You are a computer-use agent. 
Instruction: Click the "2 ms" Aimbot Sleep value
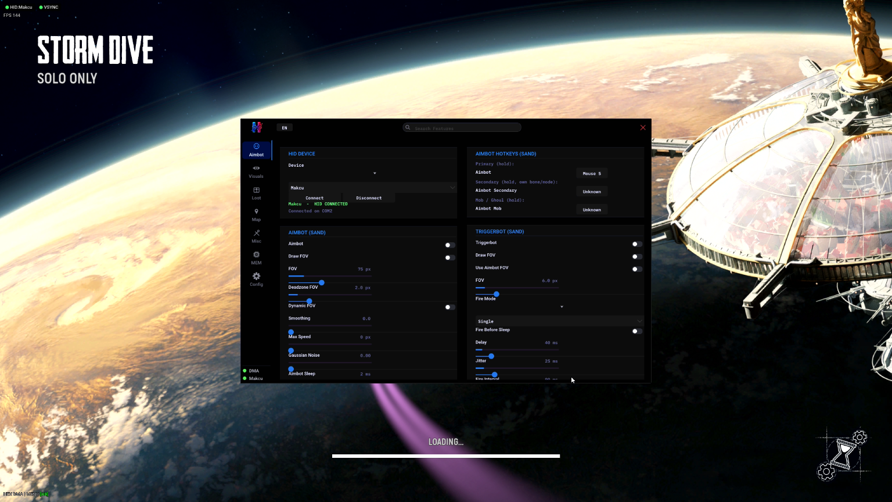coord(365,374)
